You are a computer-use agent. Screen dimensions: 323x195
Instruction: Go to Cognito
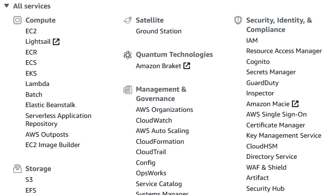pos(258,62)
